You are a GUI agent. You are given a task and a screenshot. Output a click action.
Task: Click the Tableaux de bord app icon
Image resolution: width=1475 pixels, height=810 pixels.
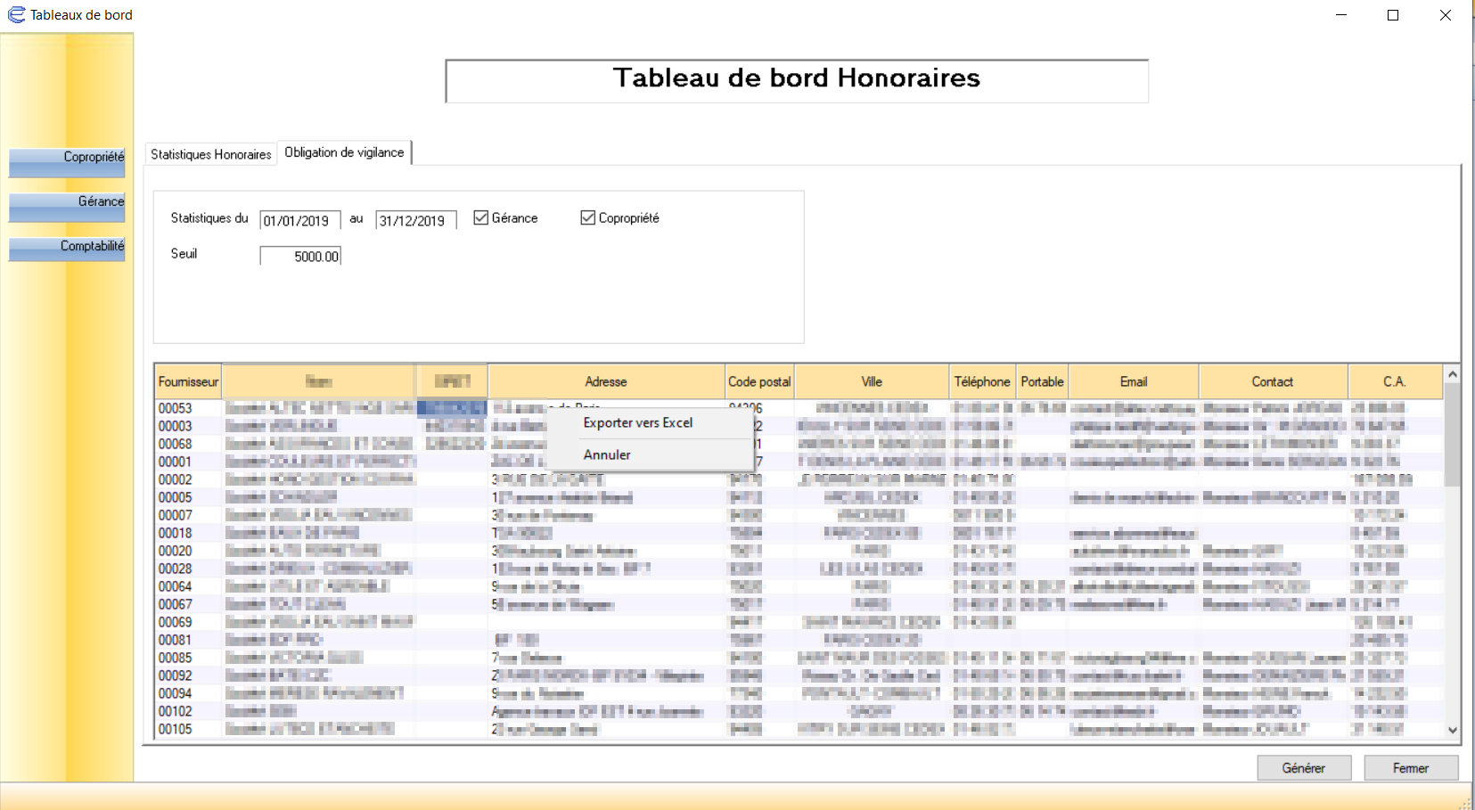coord(16,14)
